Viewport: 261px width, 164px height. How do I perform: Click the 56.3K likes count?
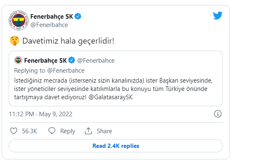coord(29,131)
